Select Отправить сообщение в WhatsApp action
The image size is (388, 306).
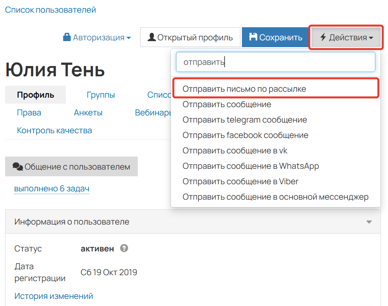point(251,166)
